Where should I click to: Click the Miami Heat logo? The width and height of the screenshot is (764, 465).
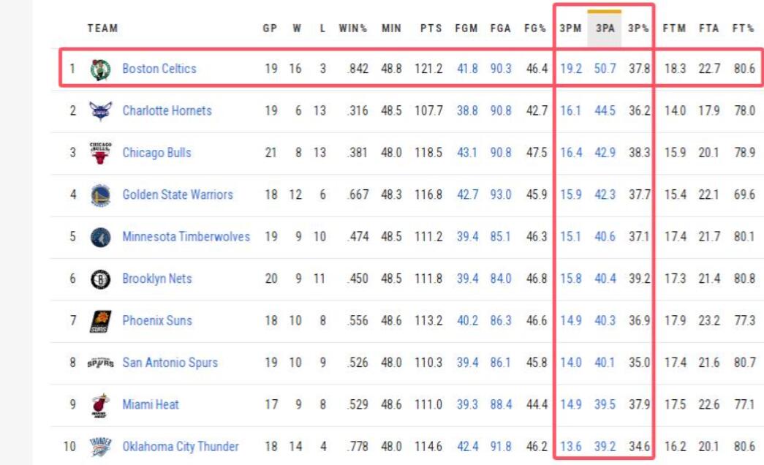[x=100, y=405]
